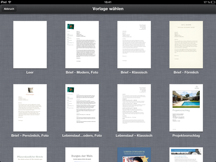Tap the "Lebenslauf – Klassisch" caption text
216x162 pixels.
(x=134, y=136)
